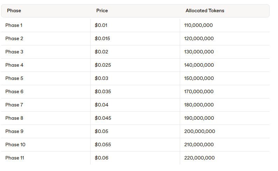Click the $0.04 price cell

pos(101,105)
